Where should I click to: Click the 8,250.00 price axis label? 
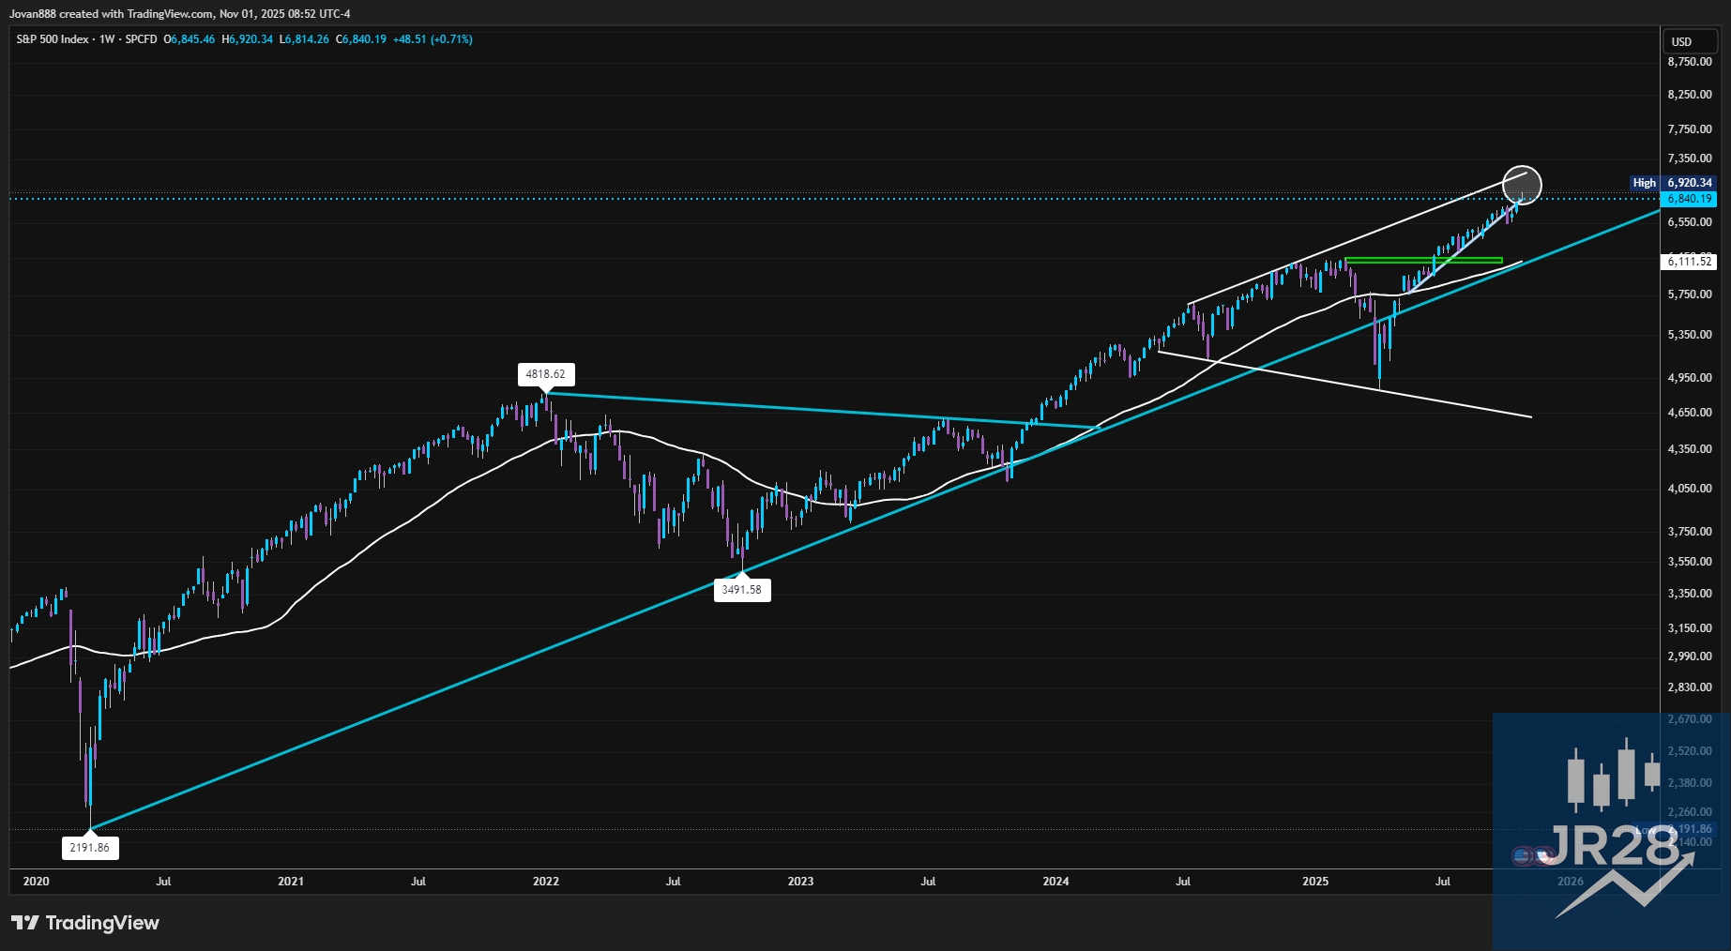pos(1689,95)
